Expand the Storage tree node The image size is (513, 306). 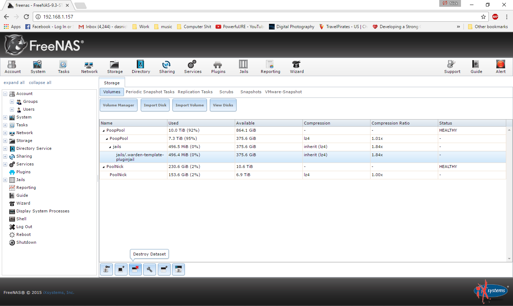5,141
